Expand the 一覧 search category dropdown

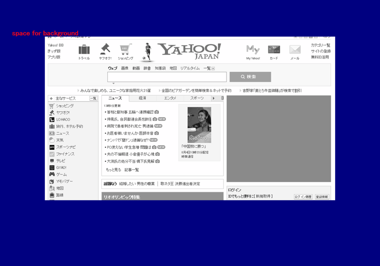(213, 68)
